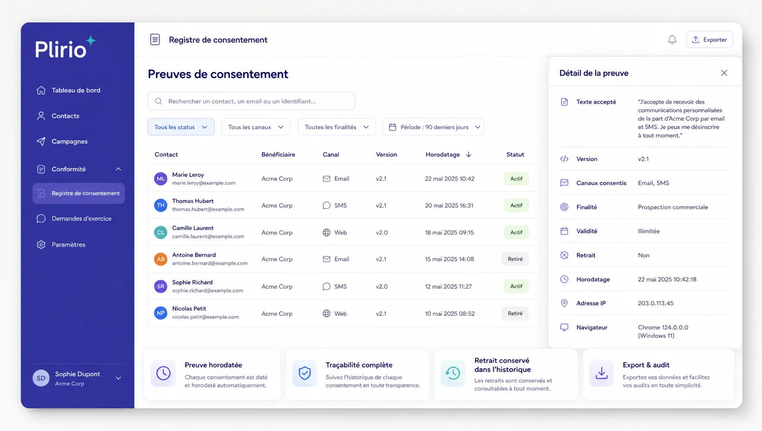
Task: Sort by the Horodatage column arrow
Action: [x=469, y=155]
